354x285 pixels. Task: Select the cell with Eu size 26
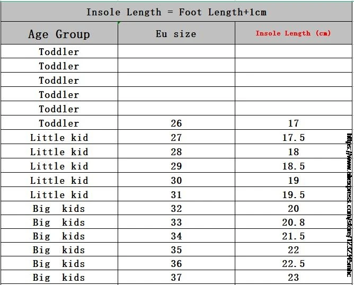click(176, 123)
